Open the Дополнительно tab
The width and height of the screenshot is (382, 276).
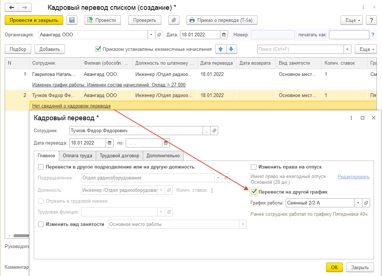[x=163, y=156]
